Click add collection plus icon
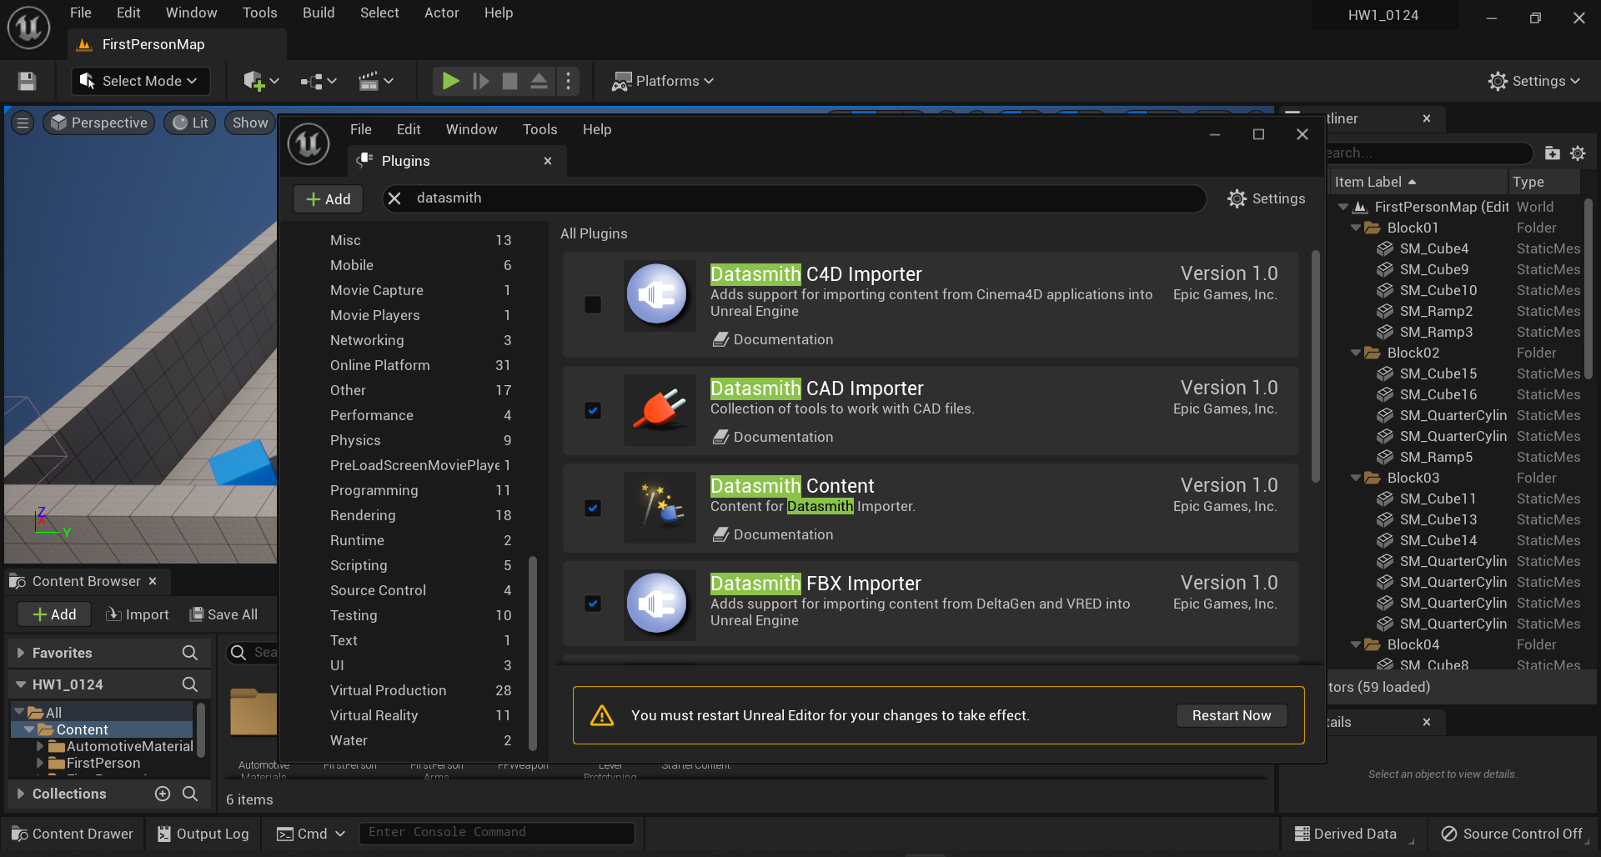1601x857 pixels. coord(163,794)
